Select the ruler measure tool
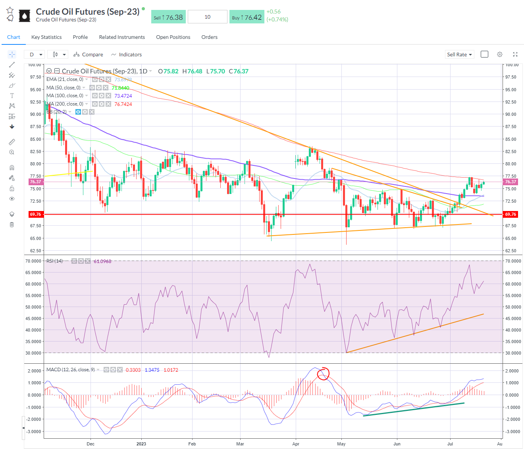 coord(12,142)
